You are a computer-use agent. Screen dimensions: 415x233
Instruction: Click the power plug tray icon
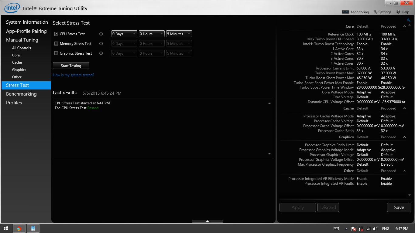pos(361,228)
